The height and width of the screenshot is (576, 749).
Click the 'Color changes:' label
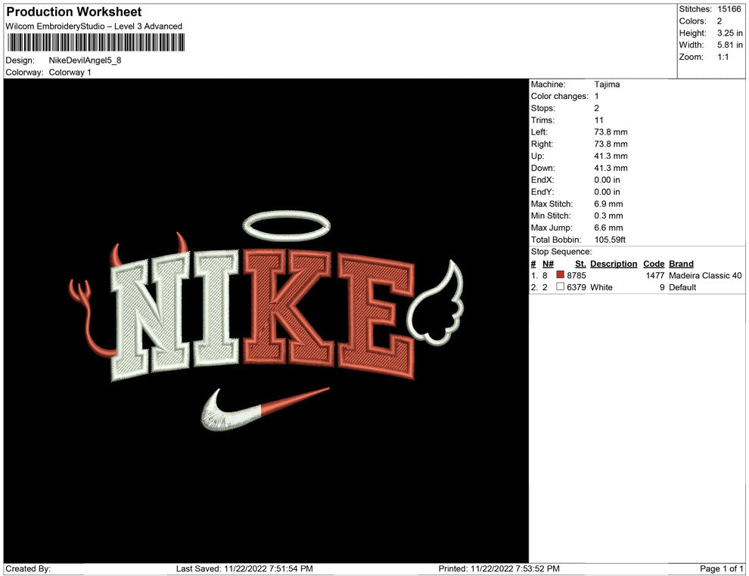559,96
